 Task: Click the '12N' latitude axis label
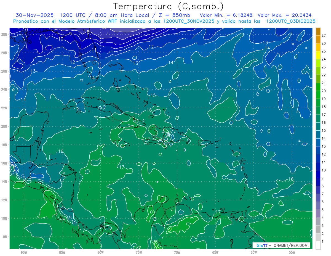point(4,200)
